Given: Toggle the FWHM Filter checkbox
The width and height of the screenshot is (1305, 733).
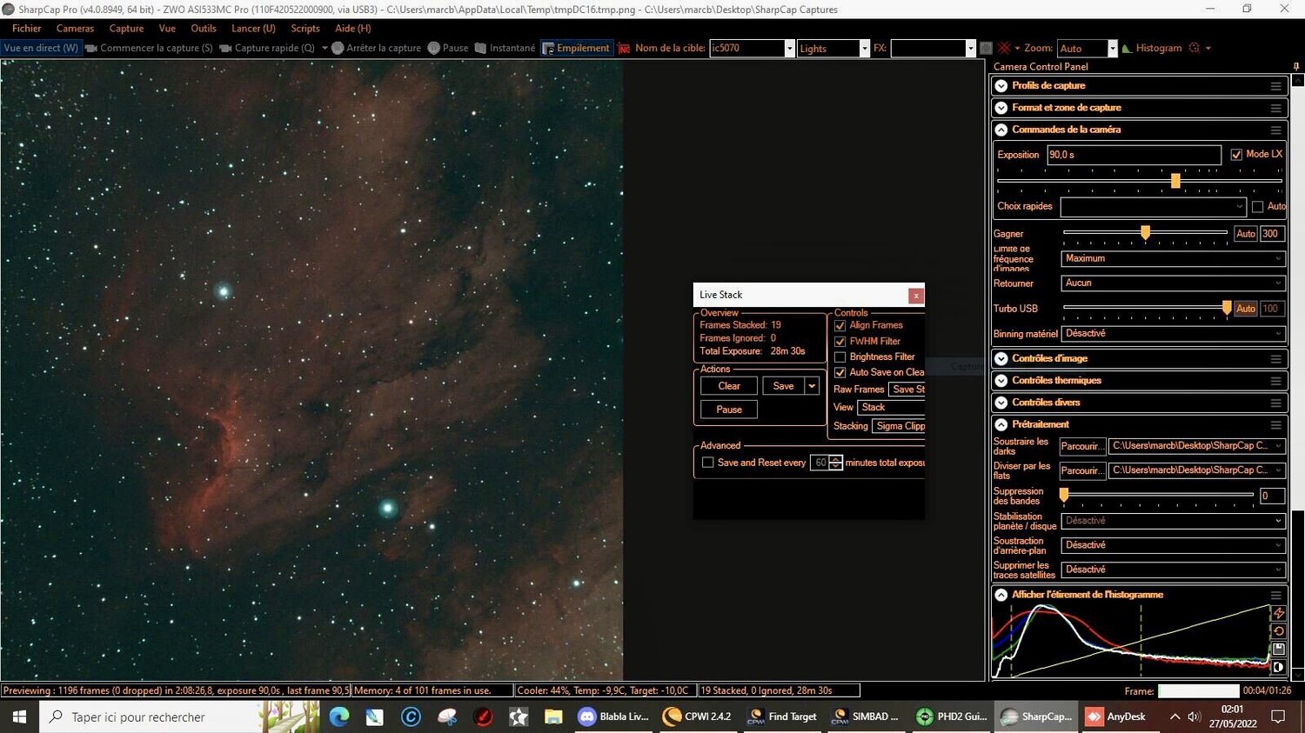Looking at the screenshot, I should coord(840,342).
